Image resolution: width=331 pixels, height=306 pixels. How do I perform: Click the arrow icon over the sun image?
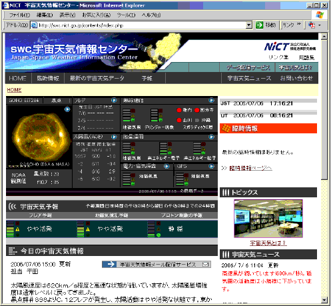coord(67,109)
